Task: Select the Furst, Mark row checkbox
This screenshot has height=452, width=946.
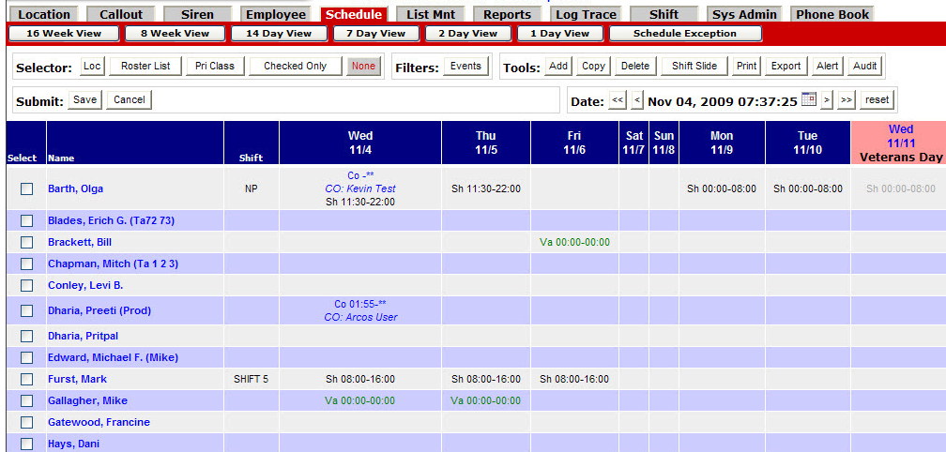Action: click(27, 379)
